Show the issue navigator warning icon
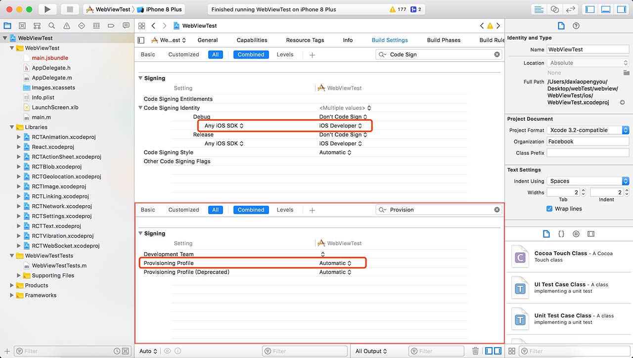This screenshot has height=358, width=633. [67, 26]
